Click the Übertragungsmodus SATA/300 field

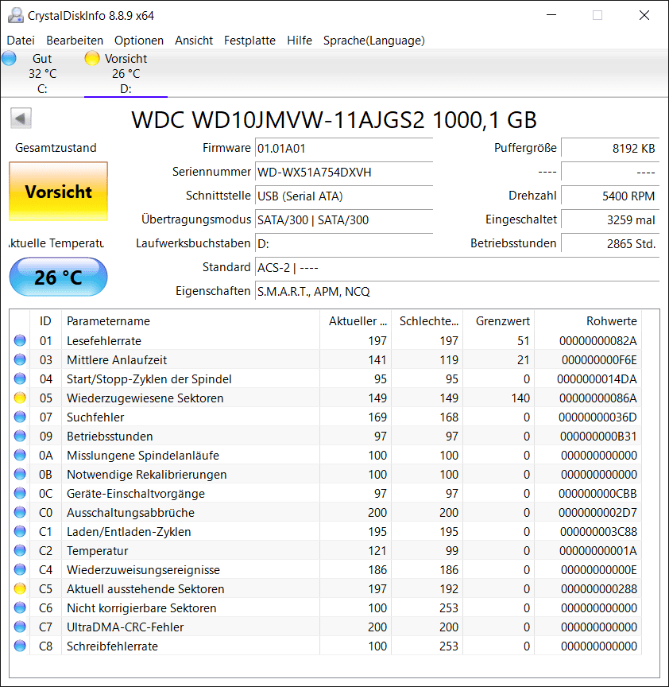[344, 219]
